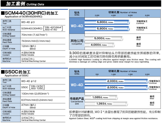162x123 pixels.
Task: Click the 6,000 axis tick in top chart
Action: point(130,15)
